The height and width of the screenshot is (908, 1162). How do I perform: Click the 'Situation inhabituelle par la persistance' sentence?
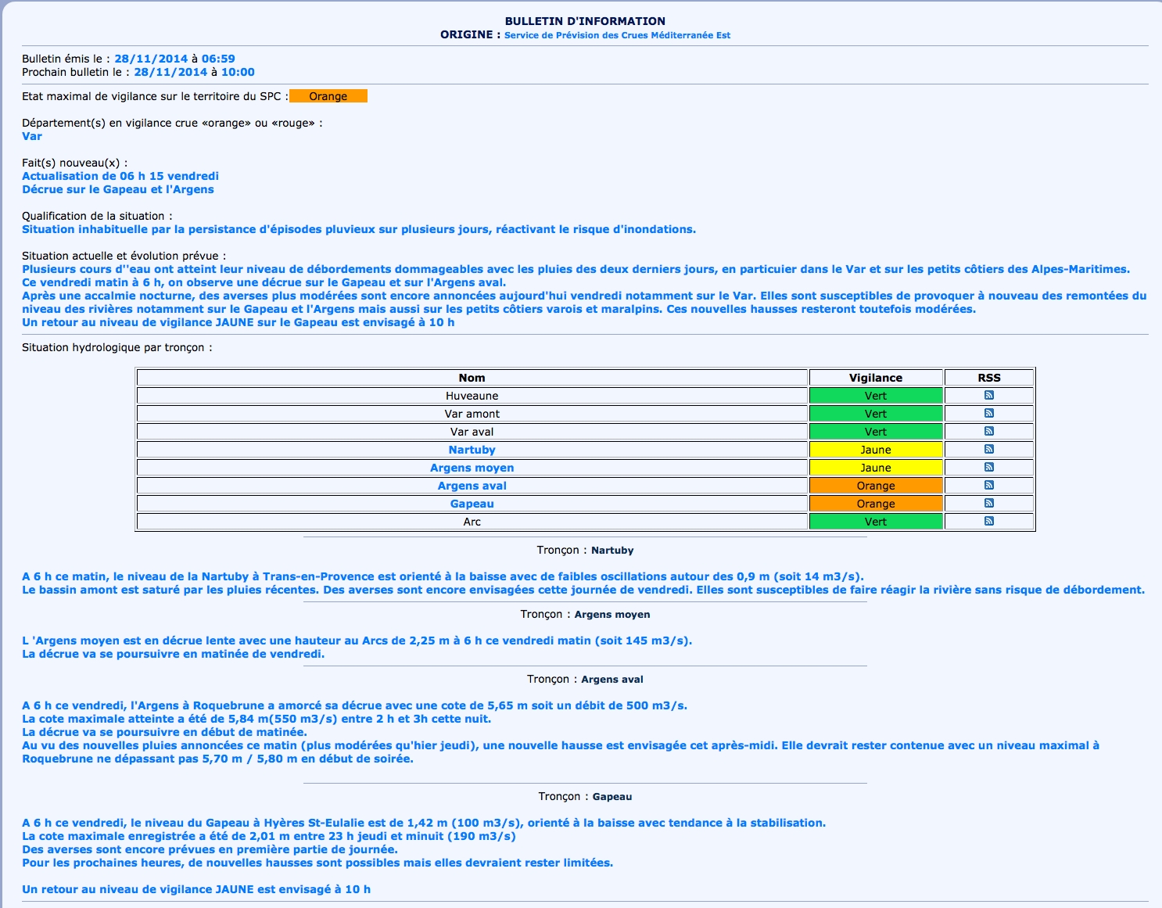(359, 229)
